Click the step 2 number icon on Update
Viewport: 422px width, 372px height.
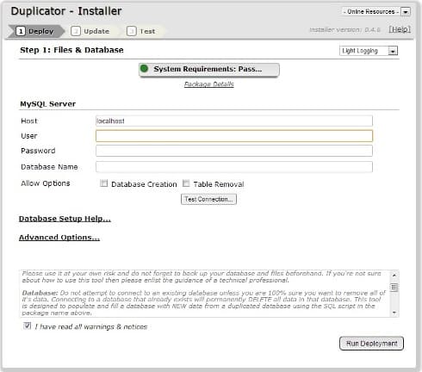tap(76, 31)
